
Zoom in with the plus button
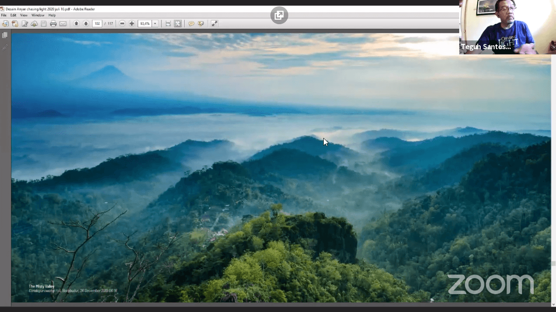132,24
